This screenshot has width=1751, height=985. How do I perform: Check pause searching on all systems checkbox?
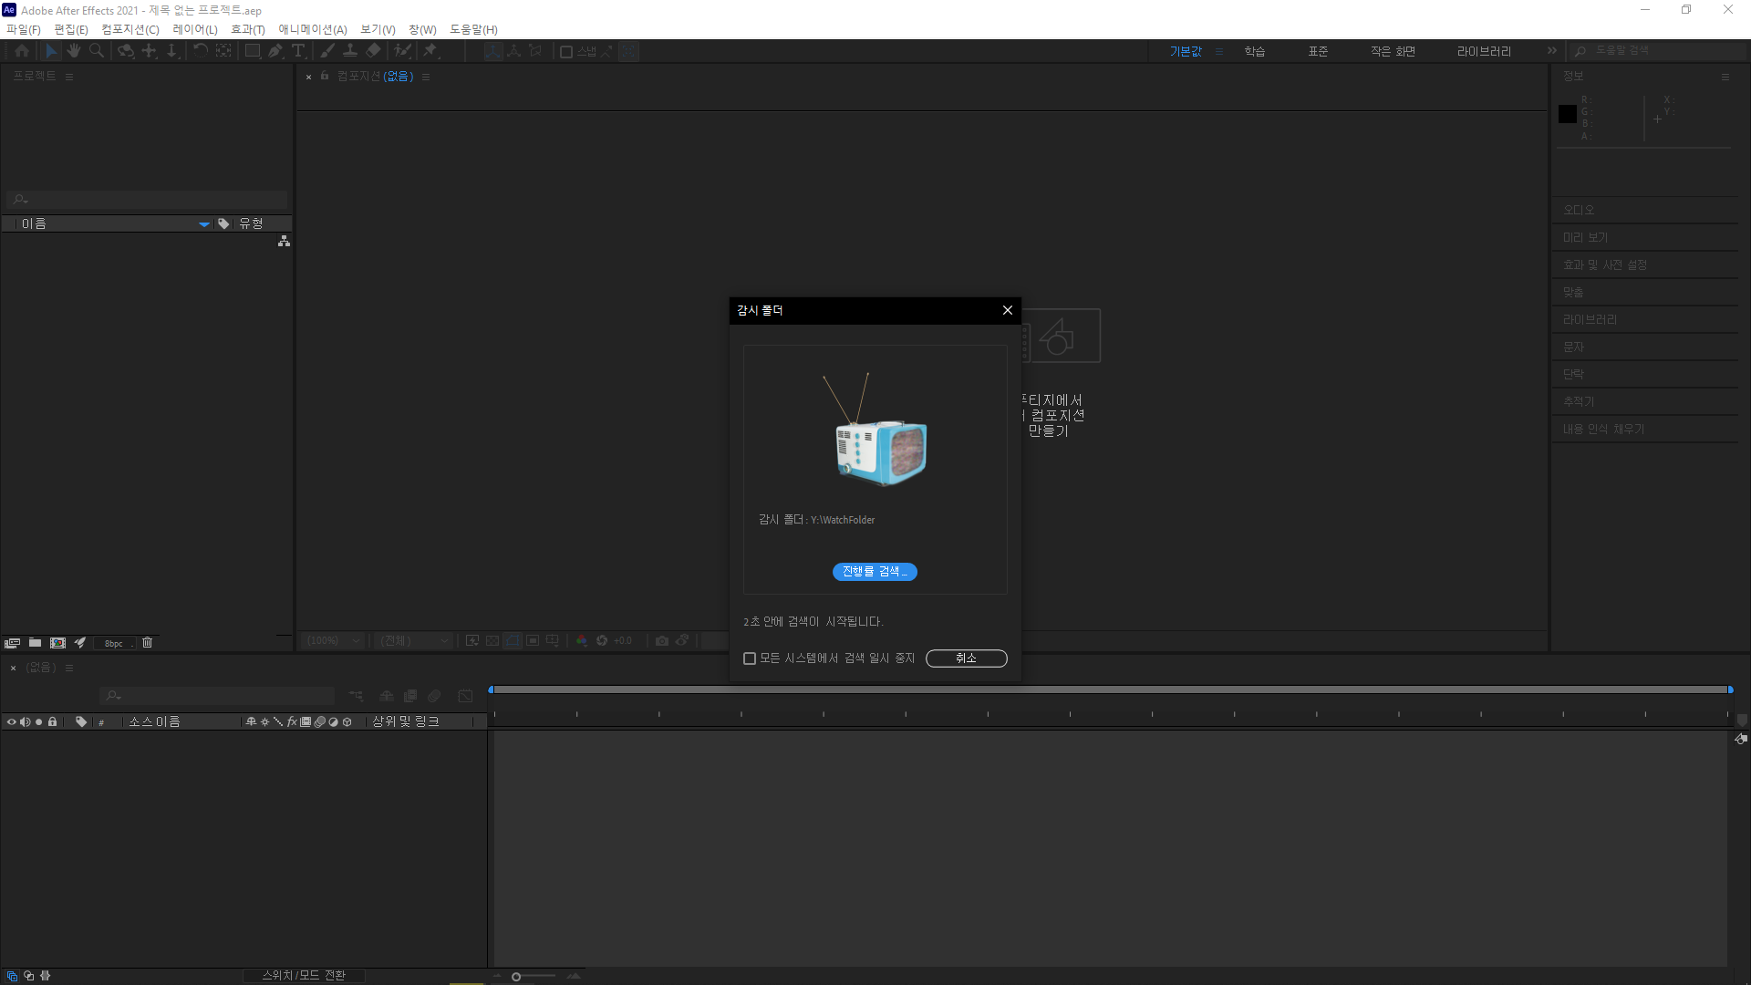[750, 658]
